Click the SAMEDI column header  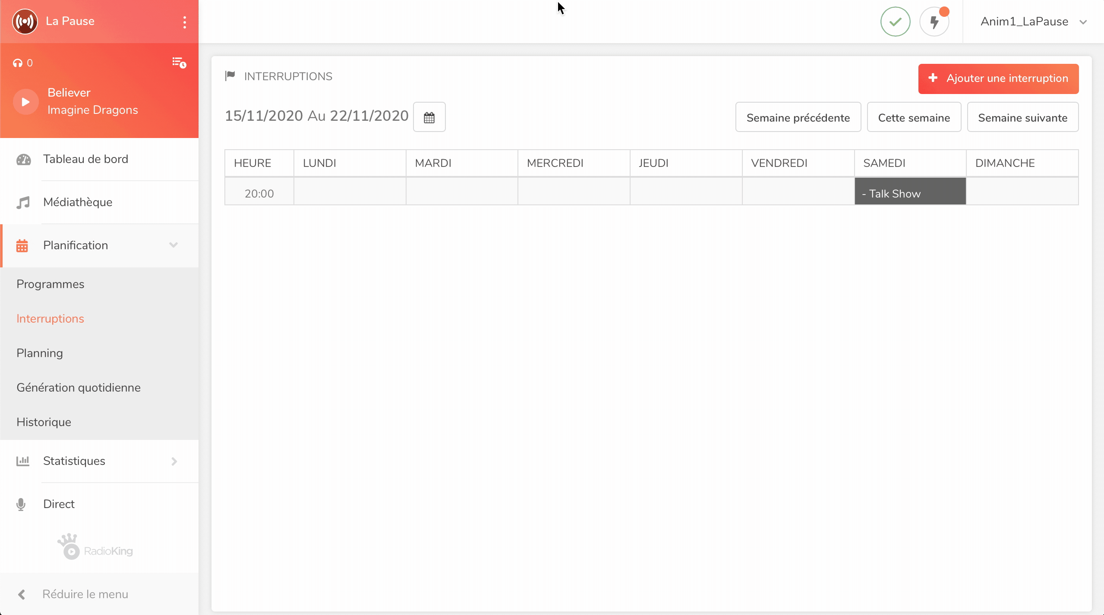910,163
